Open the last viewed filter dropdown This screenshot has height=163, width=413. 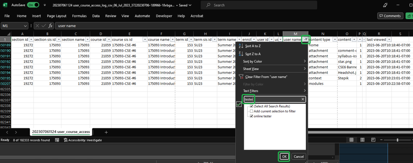[x=389, y=39]
